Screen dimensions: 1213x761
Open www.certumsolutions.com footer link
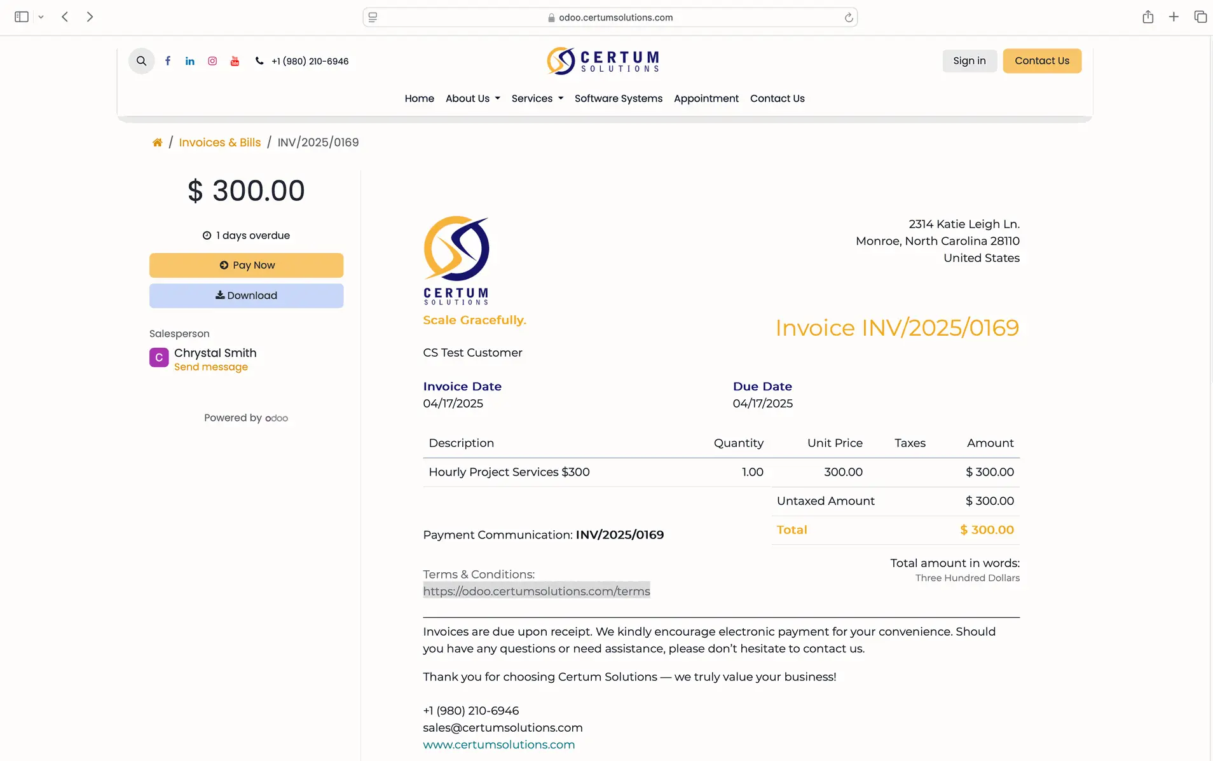(x=499, y=744)
